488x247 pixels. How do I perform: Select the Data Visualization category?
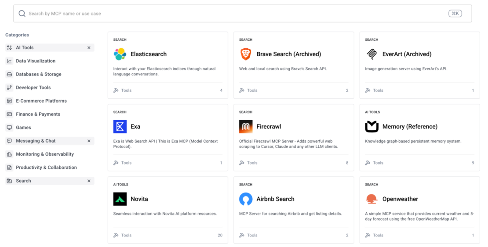click(x=36, y=61)
